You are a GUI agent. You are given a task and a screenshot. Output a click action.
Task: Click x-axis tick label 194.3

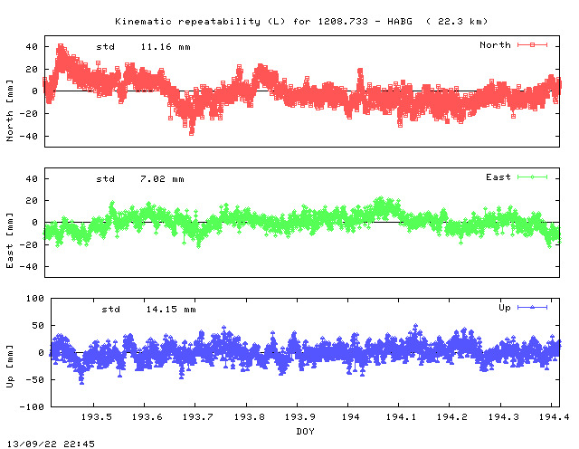click(503, 416)
